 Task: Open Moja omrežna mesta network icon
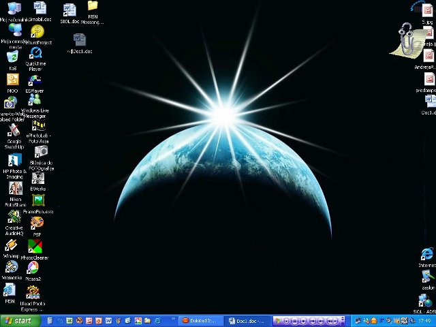pyautogui.click(x=15, y=30)
